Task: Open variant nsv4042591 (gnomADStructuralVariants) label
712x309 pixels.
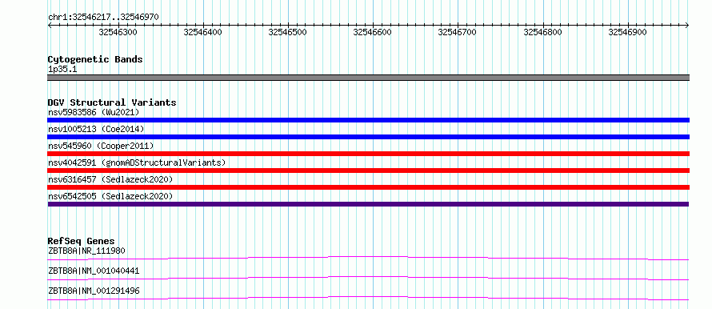Action: pos(137,163)
